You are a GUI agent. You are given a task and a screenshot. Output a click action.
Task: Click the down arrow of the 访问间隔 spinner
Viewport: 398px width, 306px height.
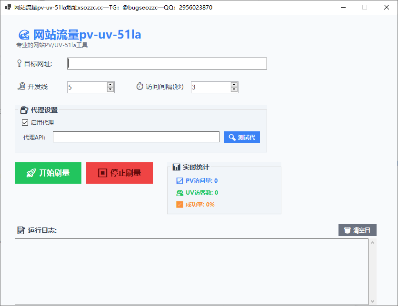234,89
